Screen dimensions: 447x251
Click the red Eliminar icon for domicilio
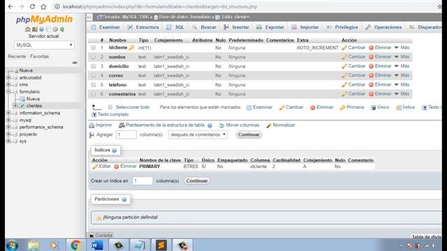(x=371, y=66)
